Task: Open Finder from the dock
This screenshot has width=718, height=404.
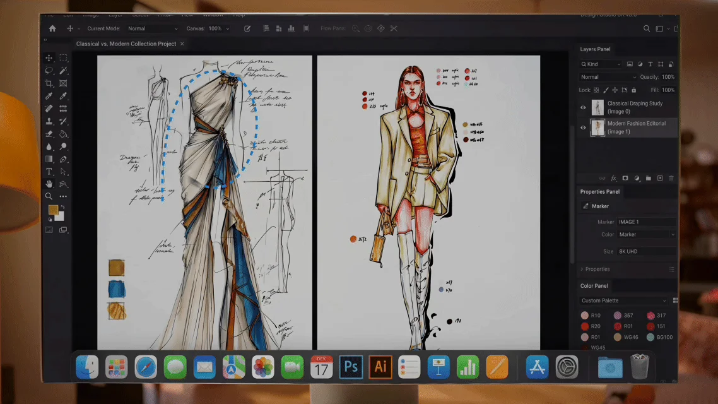Action: [87, 367]
